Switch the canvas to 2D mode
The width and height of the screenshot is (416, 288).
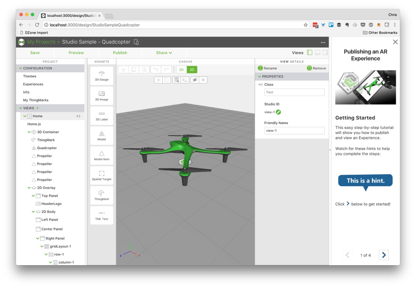coord(181,69)
